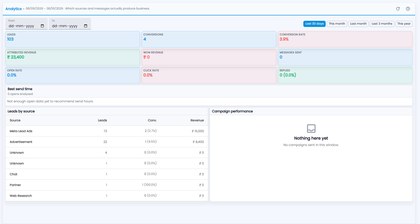420x224 pixels.
Task: Click the ₹ 15,000 revenue cell
Action: tap(198, 131)
